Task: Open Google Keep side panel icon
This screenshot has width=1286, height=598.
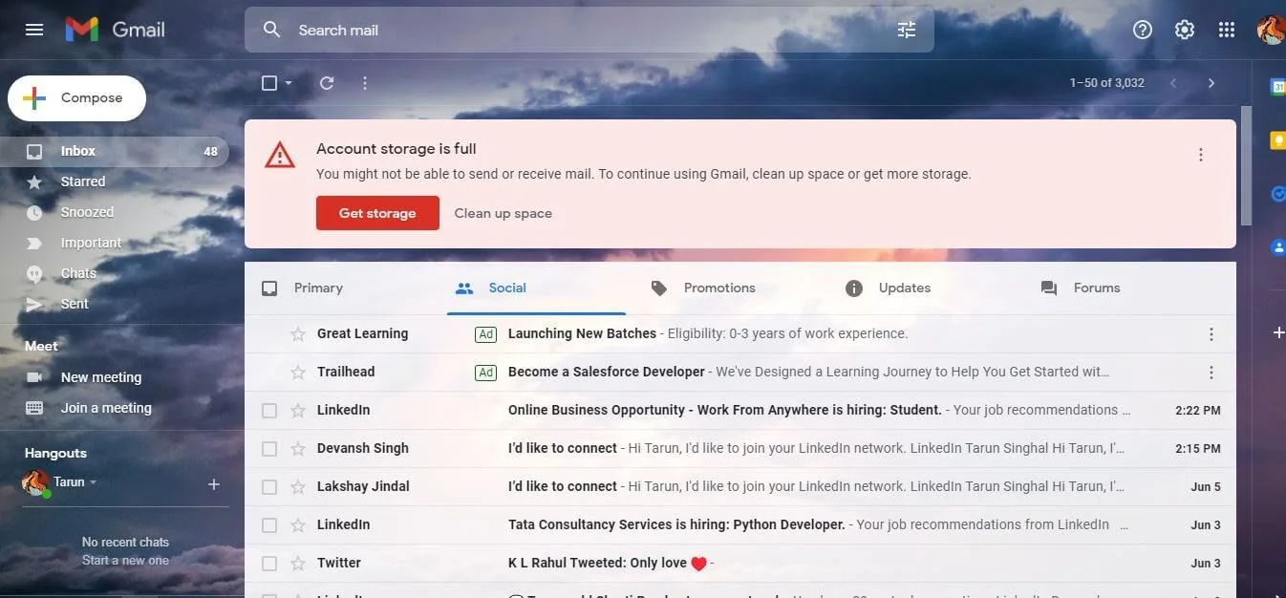Action: [1277, 140]
